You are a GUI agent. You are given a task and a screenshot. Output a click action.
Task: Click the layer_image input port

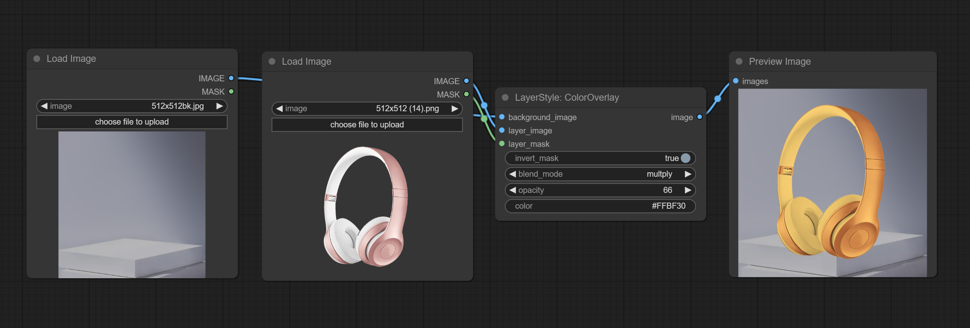[502, 130]
